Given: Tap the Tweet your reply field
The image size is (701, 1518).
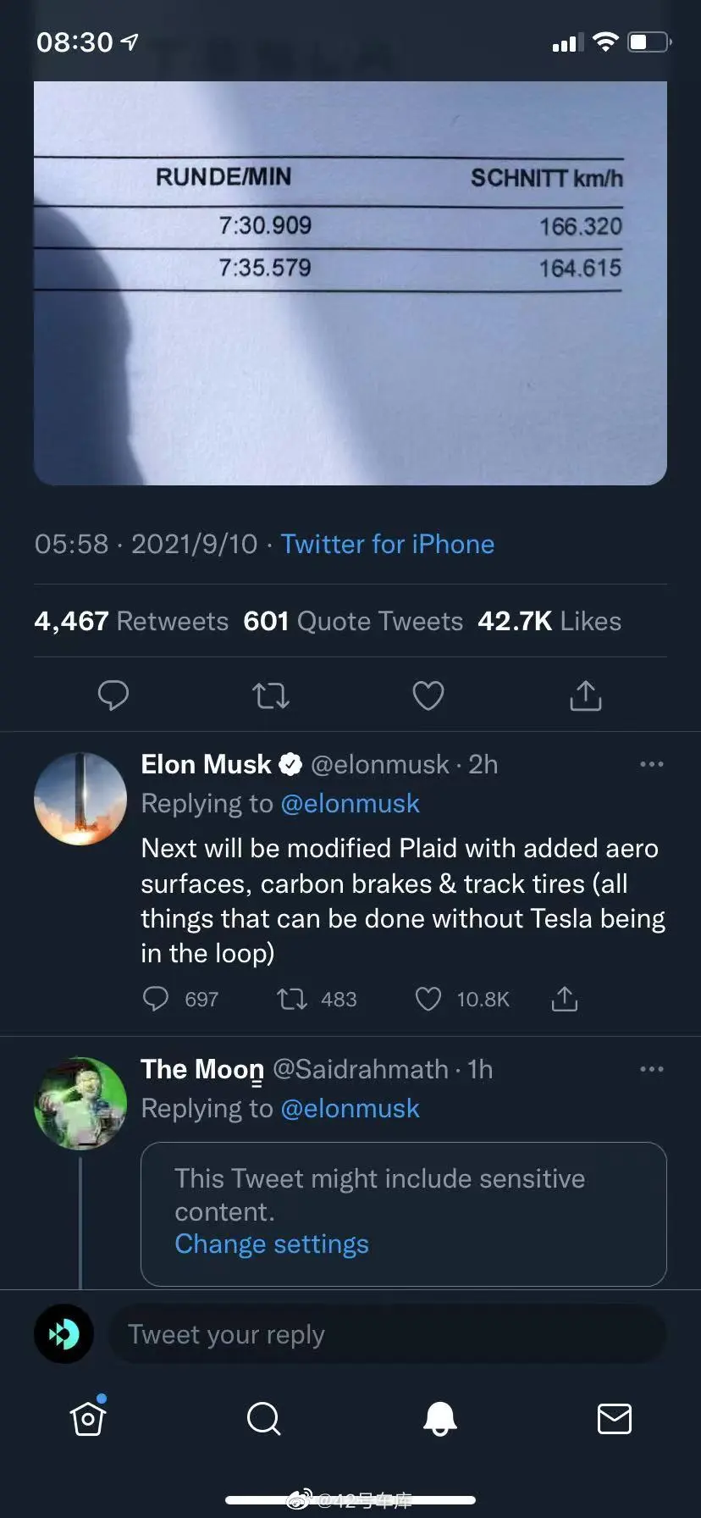Looking at the screenshot, I should pos(387,1334).
